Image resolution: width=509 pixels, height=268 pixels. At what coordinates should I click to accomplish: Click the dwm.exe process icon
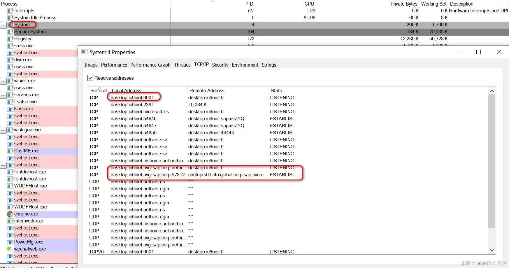[x=10, y=60]
